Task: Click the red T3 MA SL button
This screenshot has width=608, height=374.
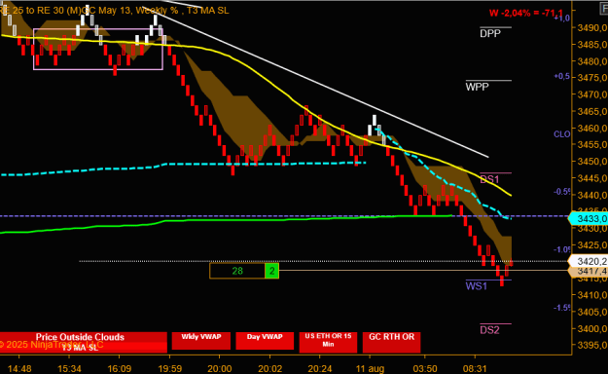Action: [x=84, y=348]
